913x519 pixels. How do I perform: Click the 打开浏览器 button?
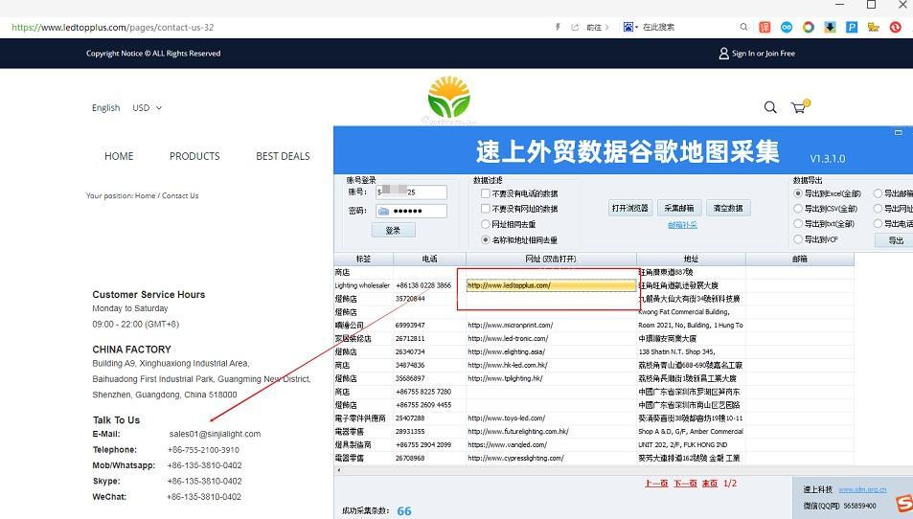tap(630, 208)
